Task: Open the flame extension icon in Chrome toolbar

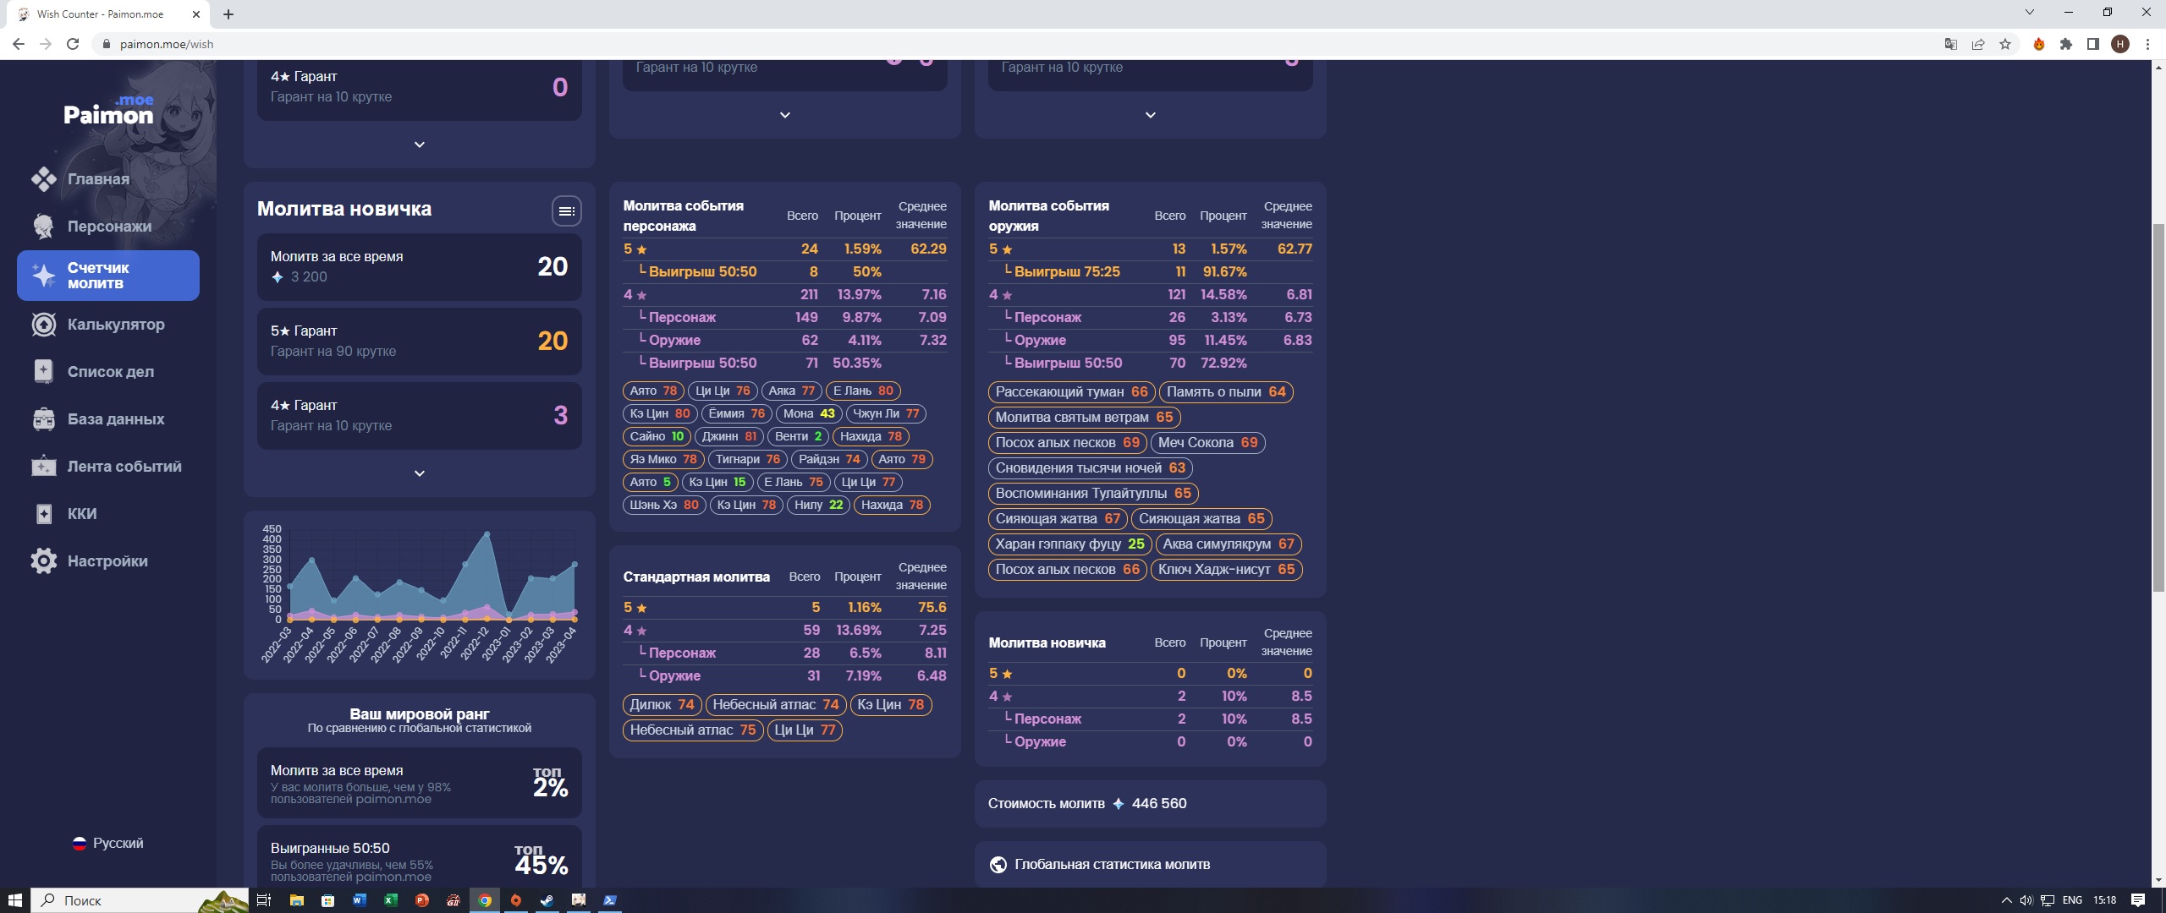Action: point(2039,44)
